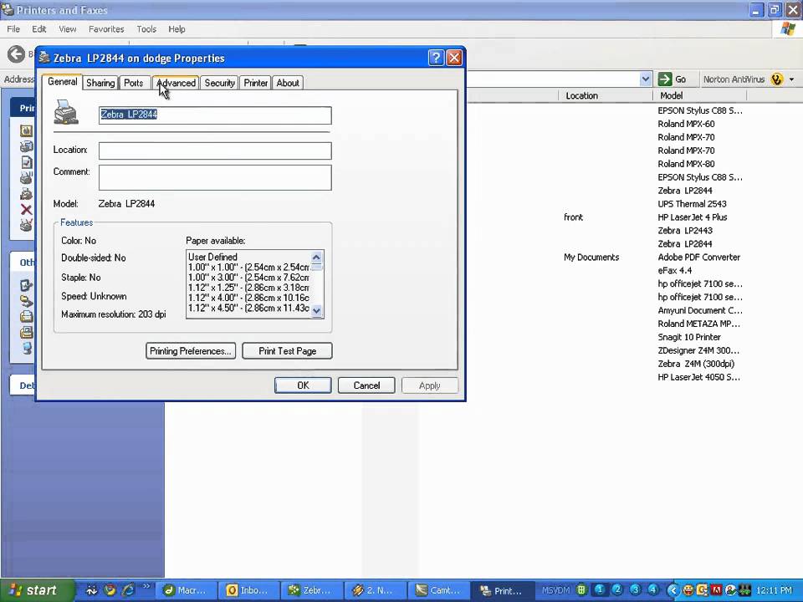Click the red X delete printer icon in sidebar
Screen dimensions: 803x602
click(x=26, y=209)
